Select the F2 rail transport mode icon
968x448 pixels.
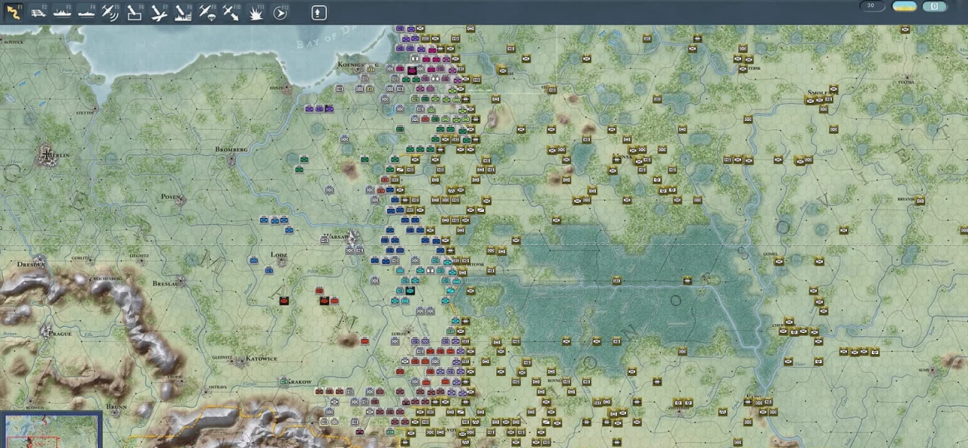tap(38, 12)
